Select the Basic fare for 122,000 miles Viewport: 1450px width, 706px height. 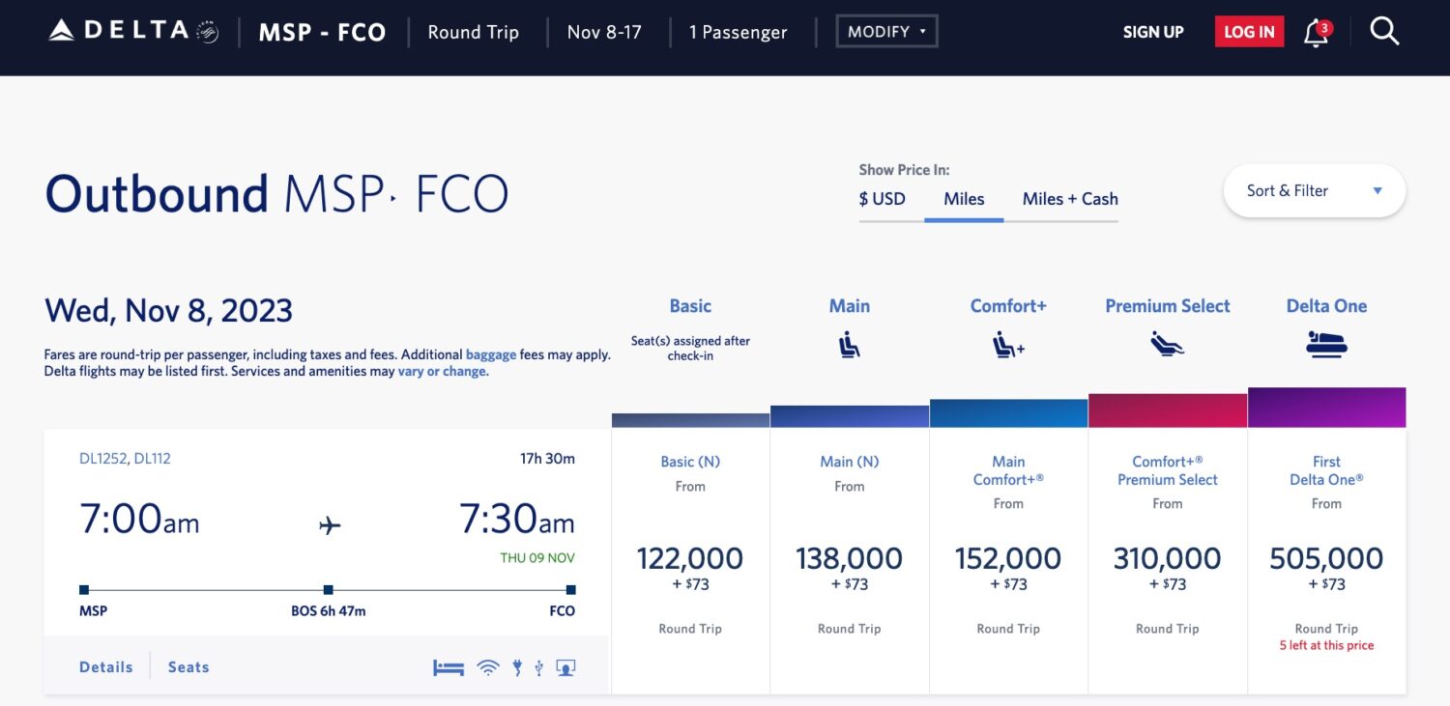pyautogui.click(x=690, y=560)
